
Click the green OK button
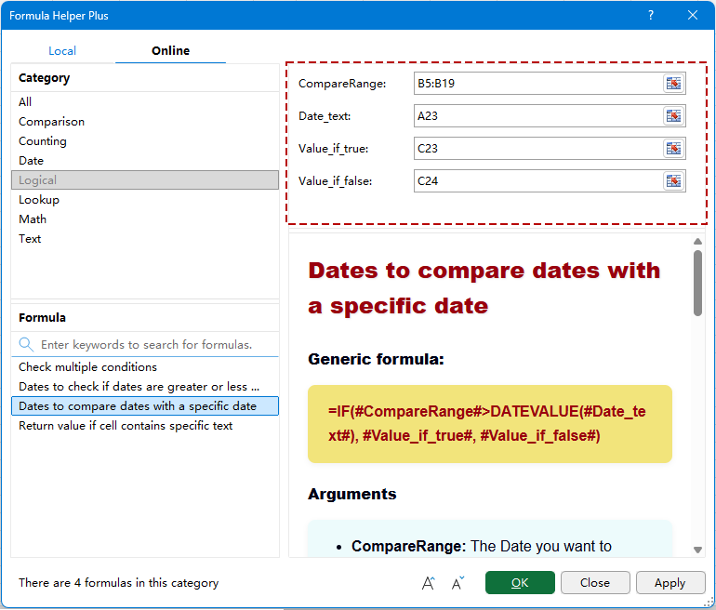pyautogui.click(x=520, y=583)
